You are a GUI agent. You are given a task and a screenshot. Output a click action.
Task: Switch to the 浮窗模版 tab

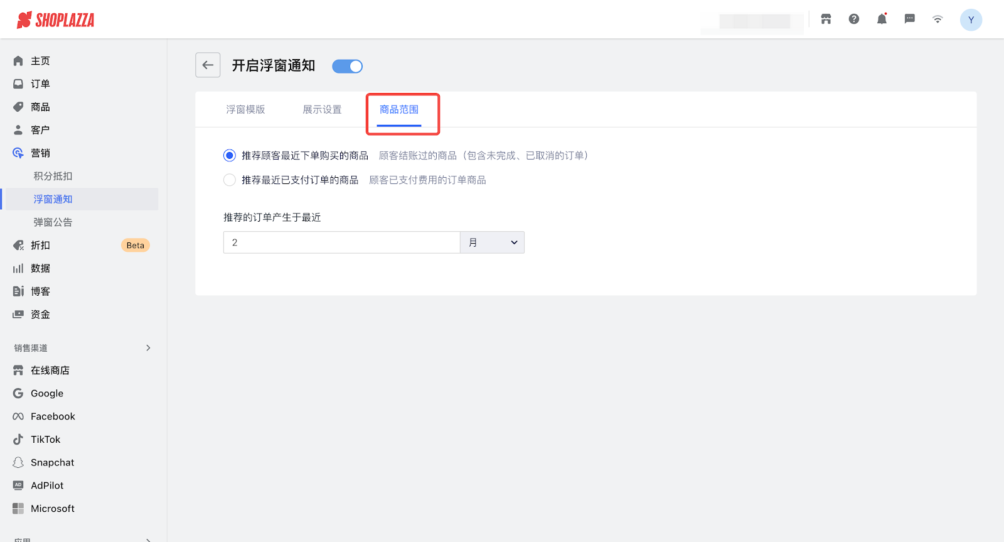click(x=245, y=110)
